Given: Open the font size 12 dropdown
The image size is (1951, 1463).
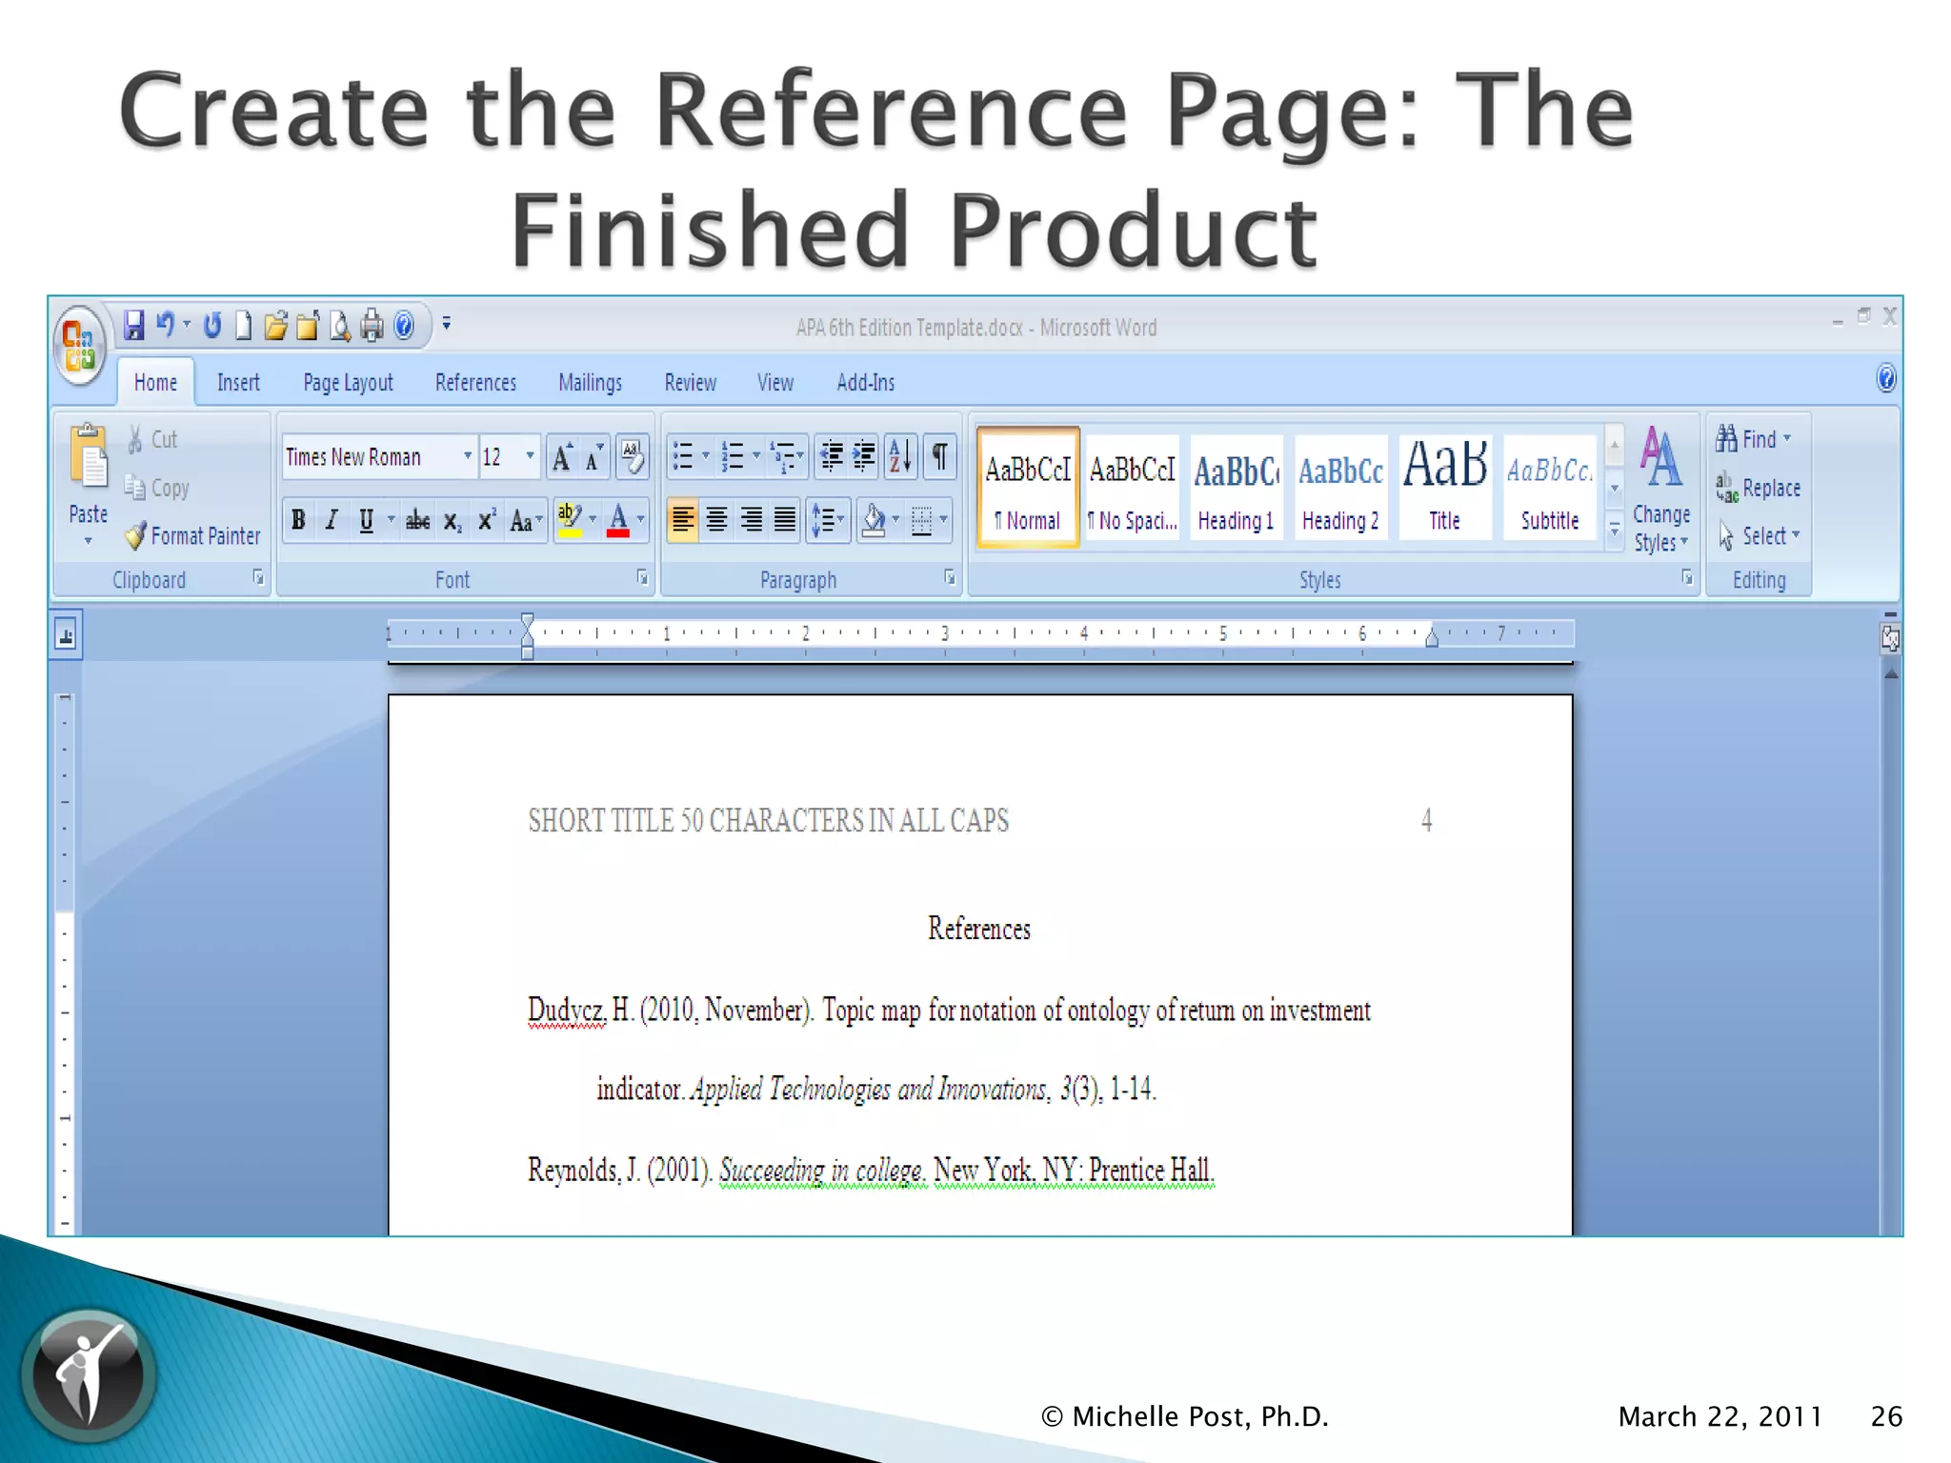Looking at the screenshot, I should click(x=530, y=456).
